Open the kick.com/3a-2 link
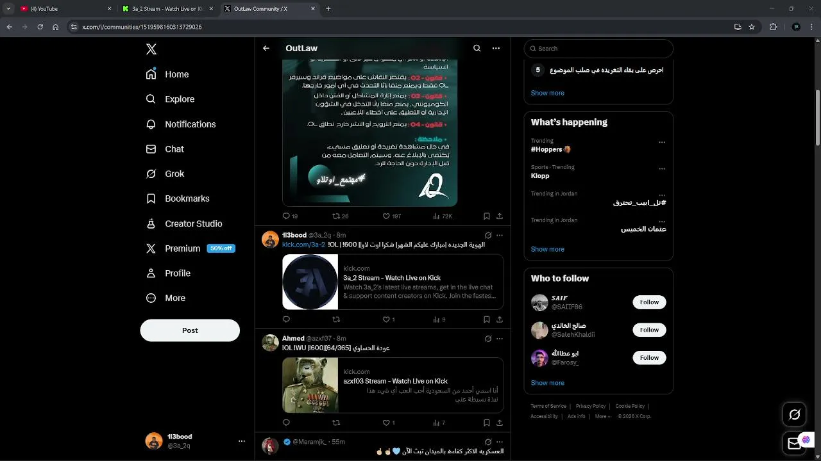Screen dimensions: 821x461 [x=303, y=245]
